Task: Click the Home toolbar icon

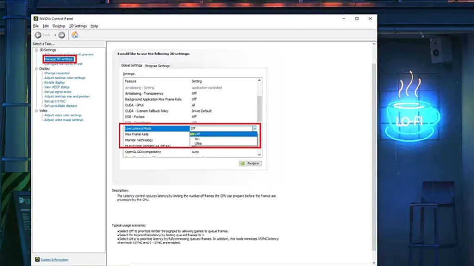Action: click(75, 35)
